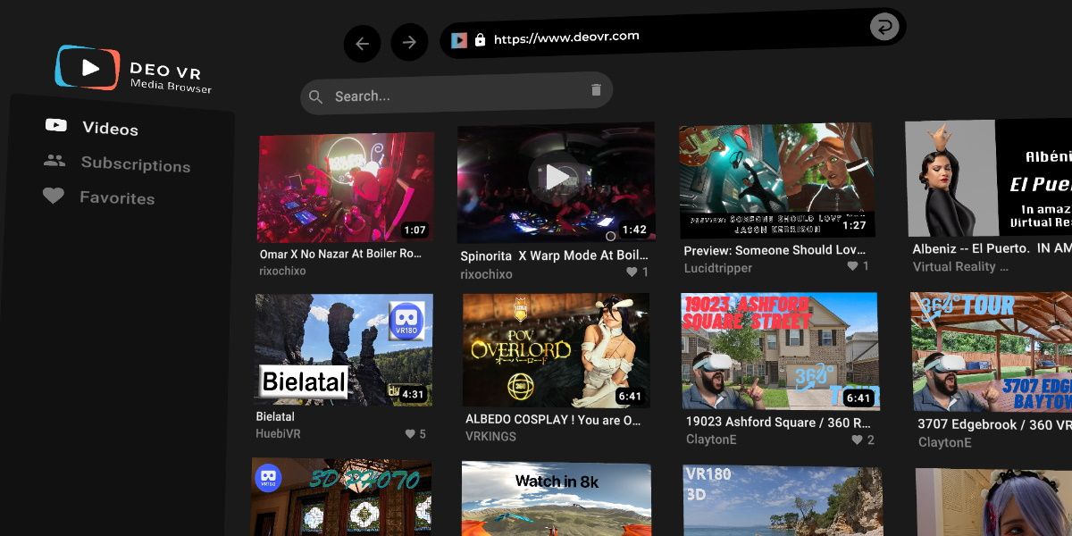The width and height of the screenshot is (1072, 536).
Task: Visit ClaytonE channel under 3707 Edgebrook
Action: pos(946,442)
